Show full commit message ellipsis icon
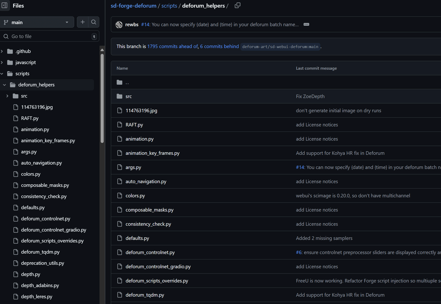Viewport: 441px width, 304px height. (306, 25)
